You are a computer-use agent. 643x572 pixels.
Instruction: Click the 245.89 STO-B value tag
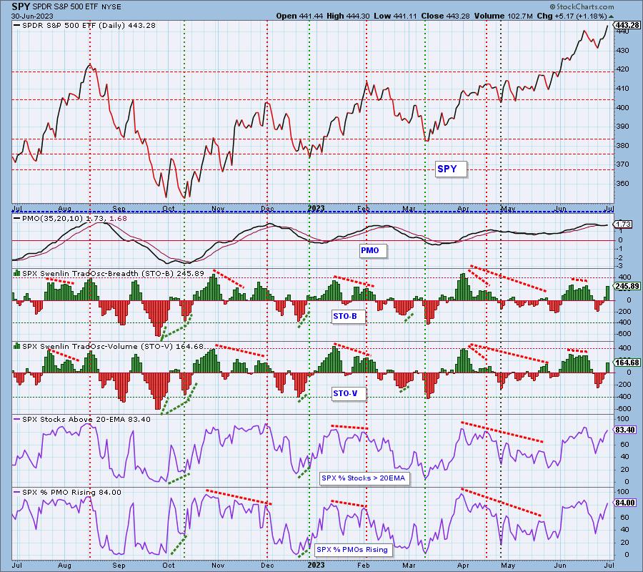(627, 286)
